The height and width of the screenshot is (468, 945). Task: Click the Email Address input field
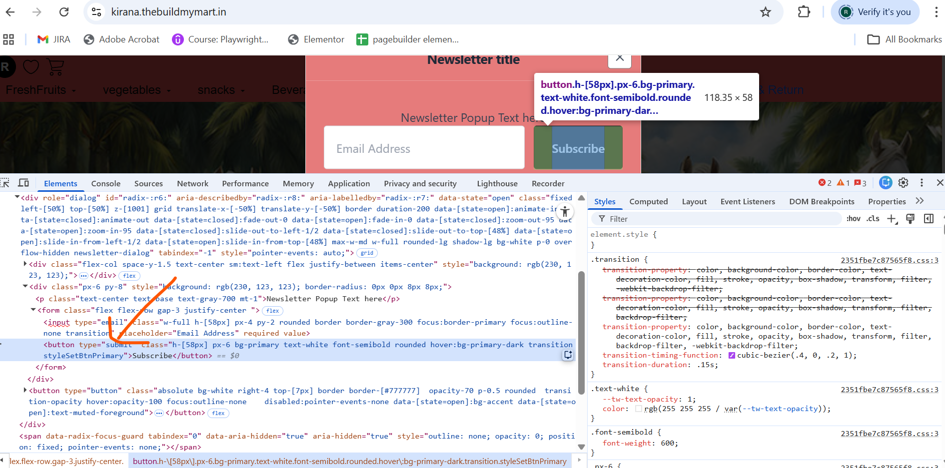(424, 148)
